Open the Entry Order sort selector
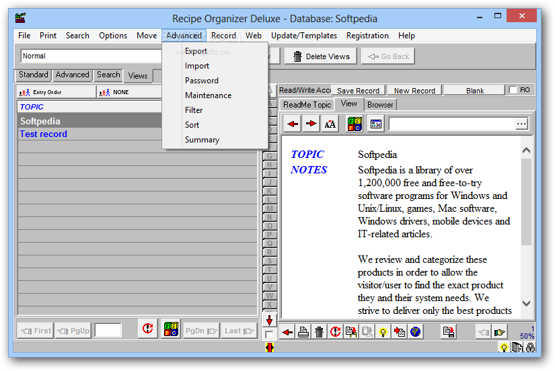This screenshot has height=371, width=555. 57,92
